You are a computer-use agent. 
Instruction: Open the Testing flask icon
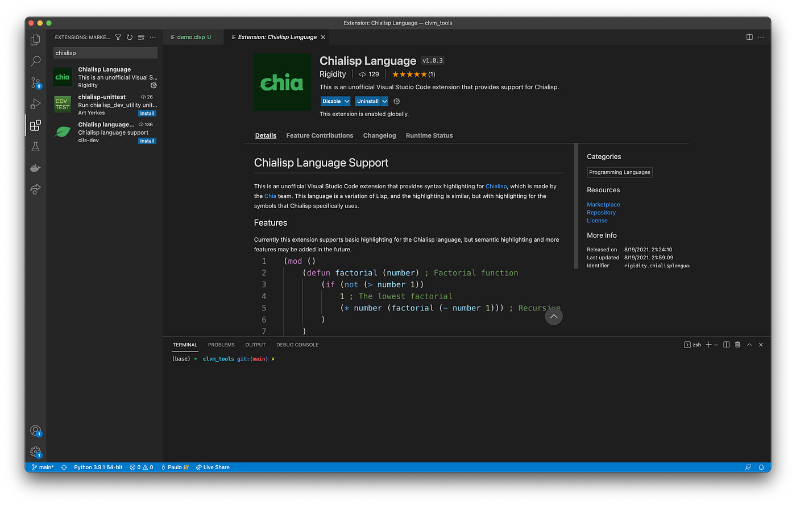click(x=35, y=147)
